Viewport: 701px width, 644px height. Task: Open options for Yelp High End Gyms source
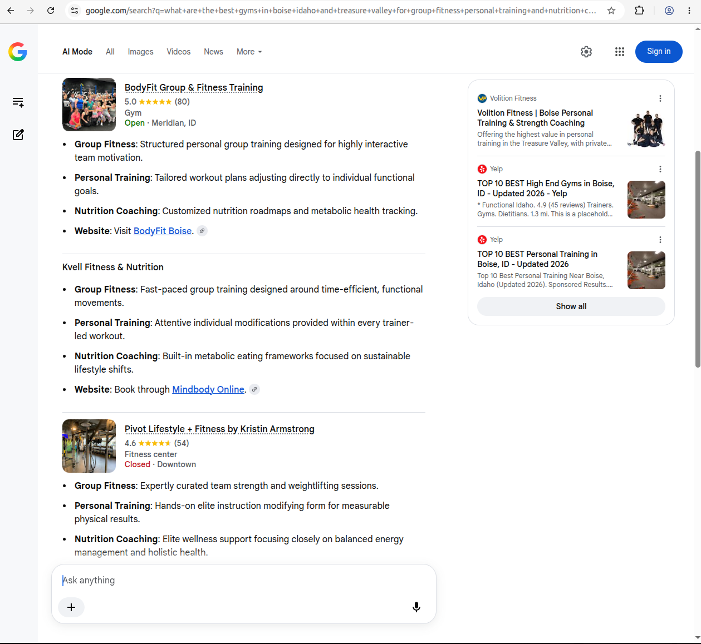coord(660,169)
